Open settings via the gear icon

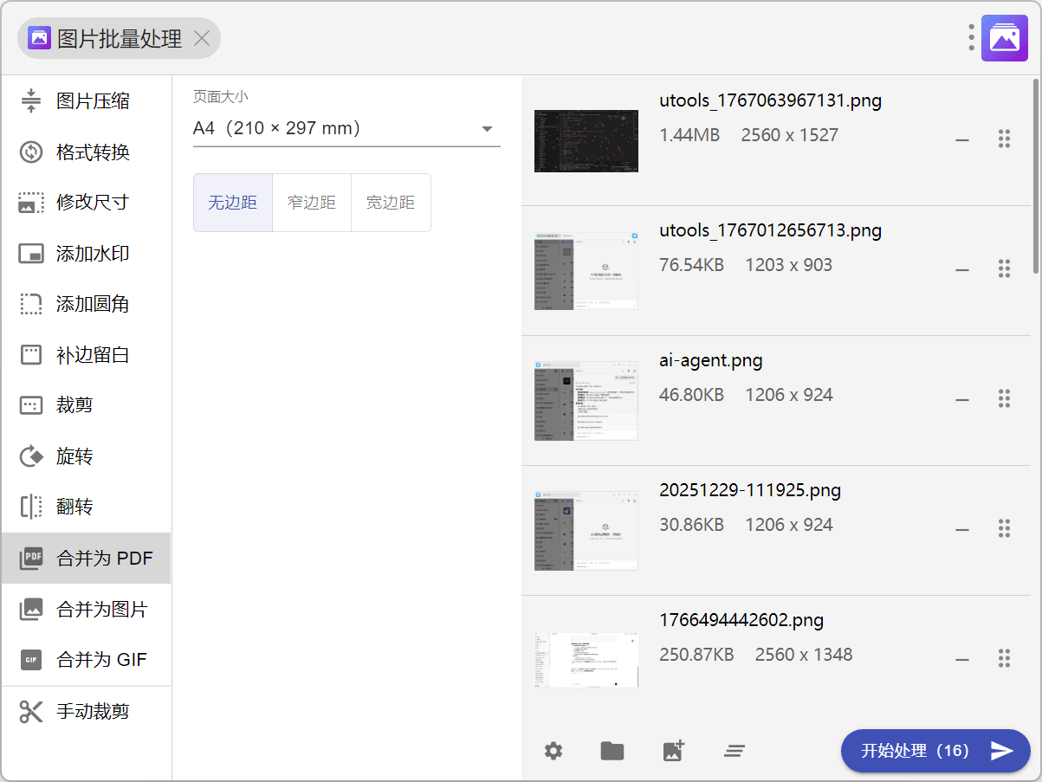coord(553,751)
